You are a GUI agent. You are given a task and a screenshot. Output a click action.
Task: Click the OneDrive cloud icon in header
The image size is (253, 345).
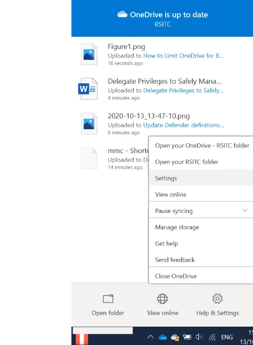point(122,14)
